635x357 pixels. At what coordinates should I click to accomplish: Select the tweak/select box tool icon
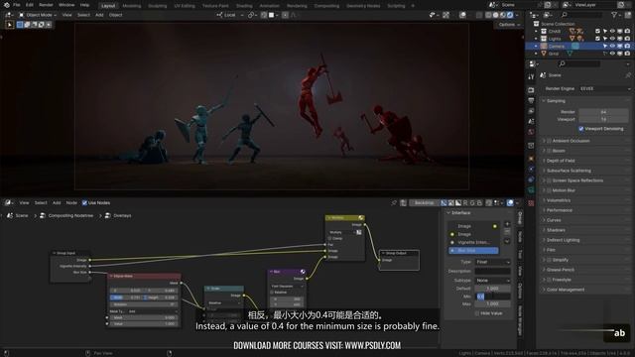click(x=9, y=25)
